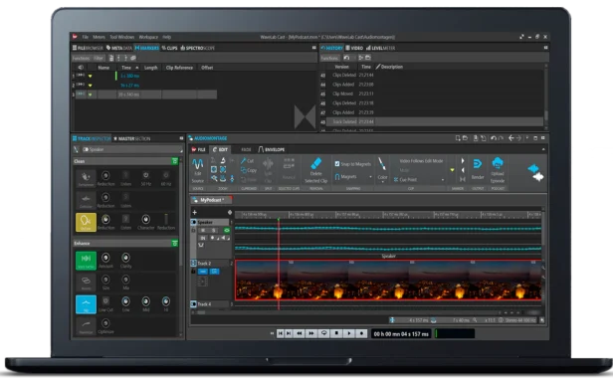The image size is (613, 378).
Task: Collapse the ribbon with the up arrow
Action: (543, 149)
